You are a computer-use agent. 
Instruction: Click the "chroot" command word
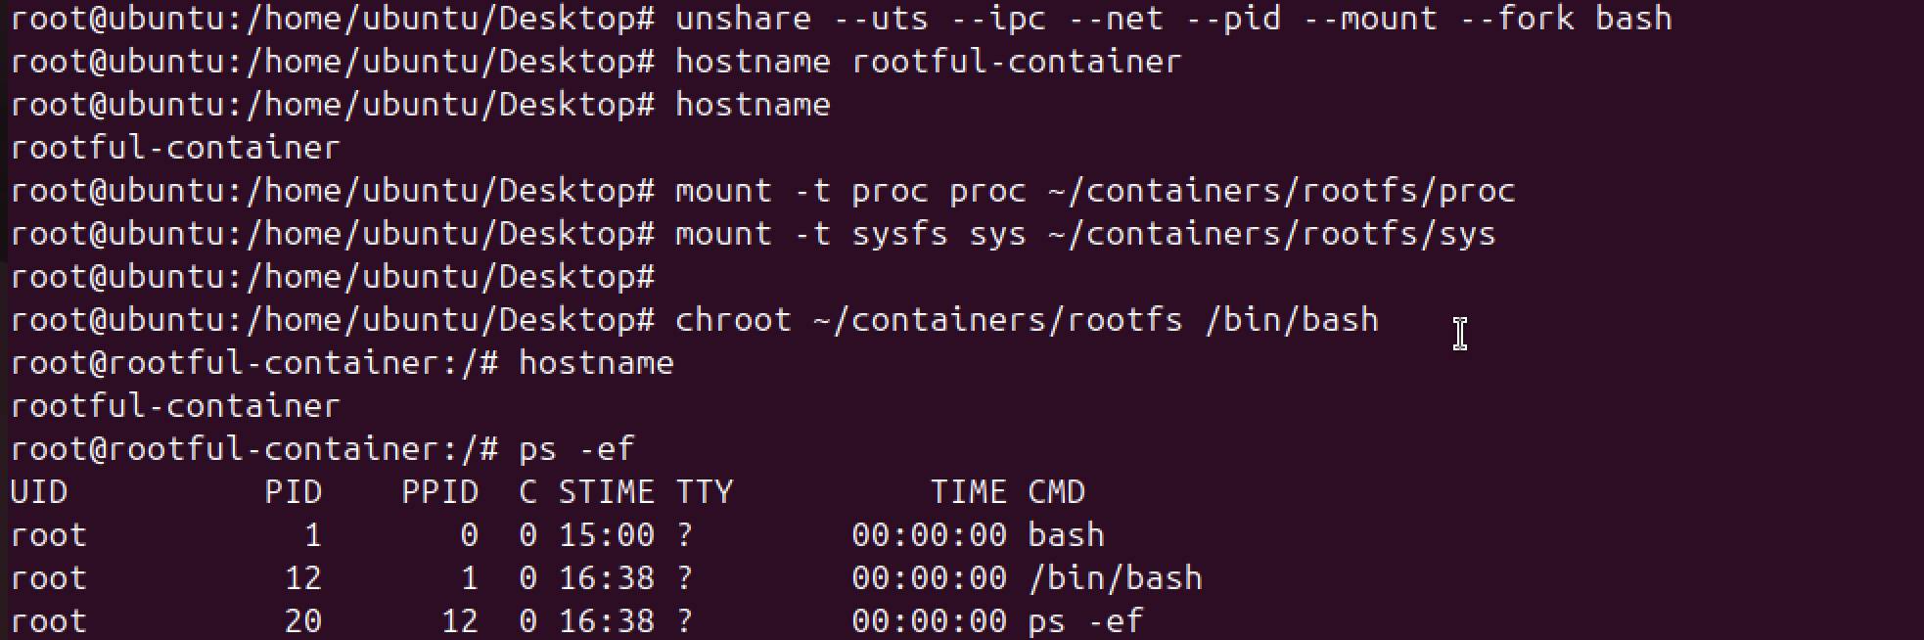click(733, 320)
